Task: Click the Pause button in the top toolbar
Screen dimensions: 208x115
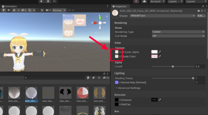Action: click(x=48, y=1)
